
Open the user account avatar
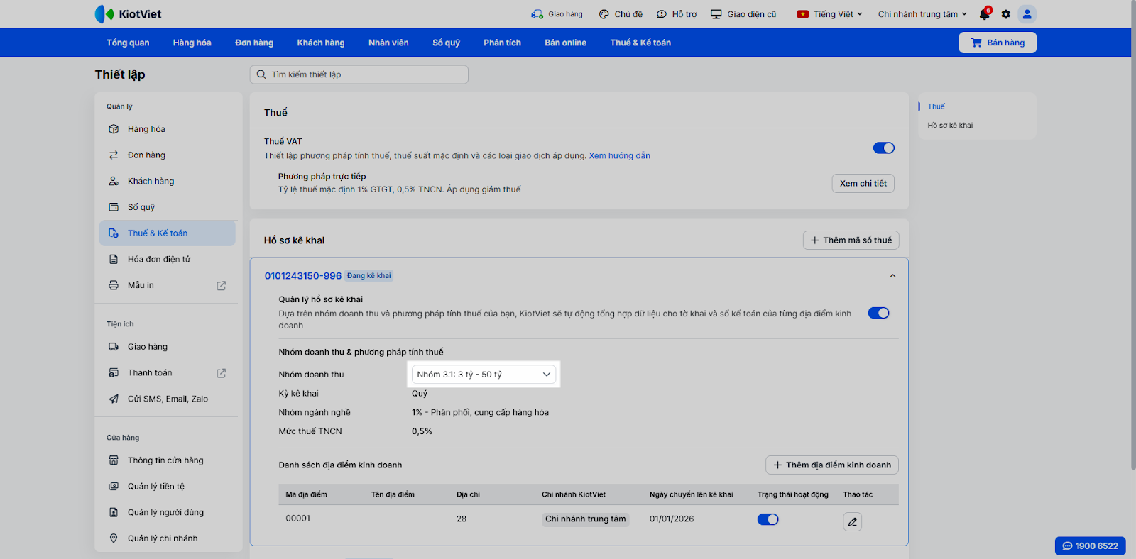[x=1027, y=14]
